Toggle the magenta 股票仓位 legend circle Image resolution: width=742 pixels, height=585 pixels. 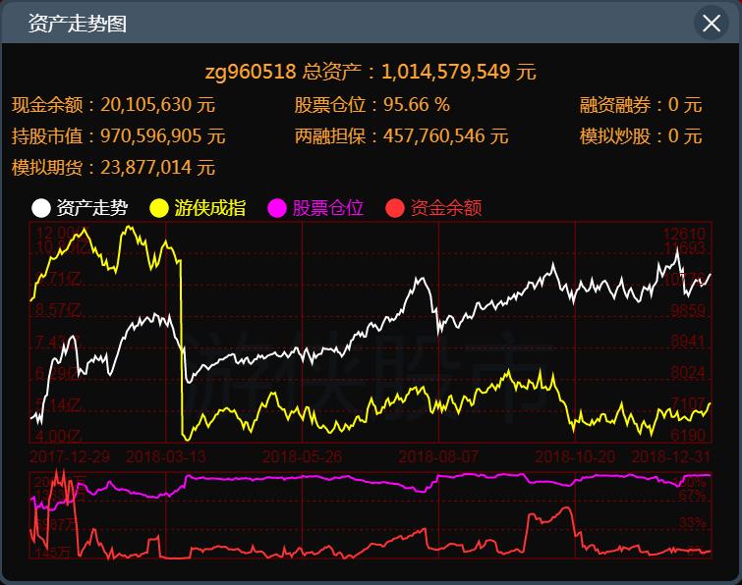277,208
